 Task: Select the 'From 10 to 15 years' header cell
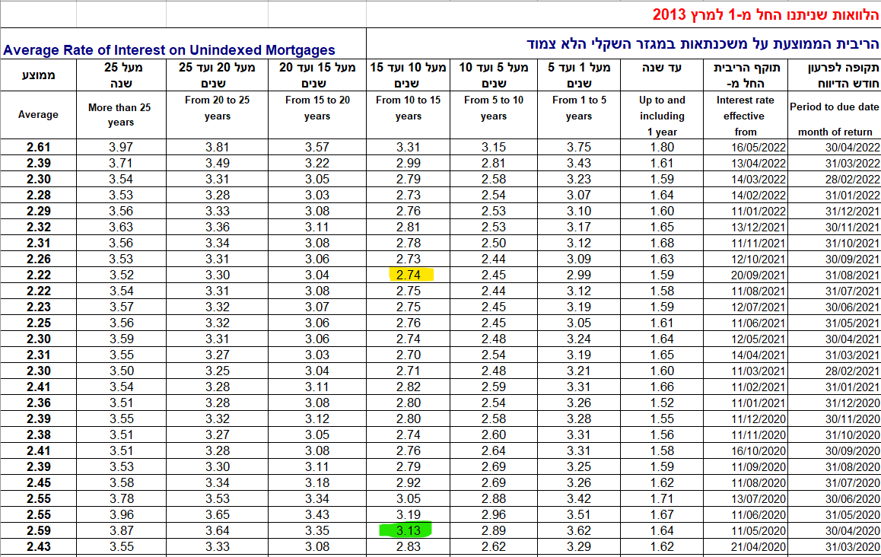(408, 108)
